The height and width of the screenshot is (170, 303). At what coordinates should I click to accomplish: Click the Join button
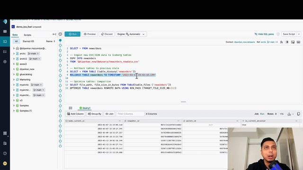click(x=109, y=114)
